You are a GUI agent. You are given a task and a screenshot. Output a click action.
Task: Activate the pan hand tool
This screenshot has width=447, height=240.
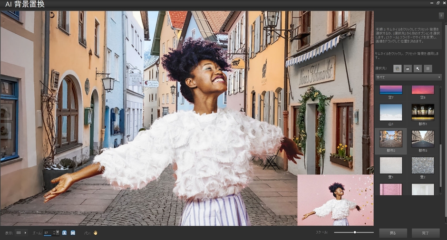click(95, 233)
